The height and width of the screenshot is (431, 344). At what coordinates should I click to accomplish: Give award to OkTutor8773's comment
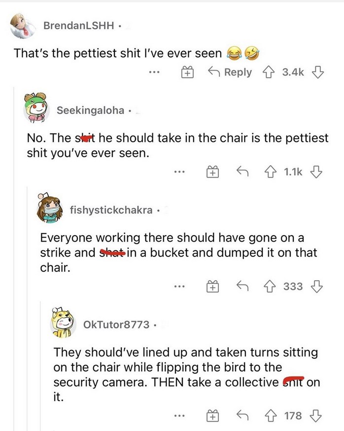point(213,416)
